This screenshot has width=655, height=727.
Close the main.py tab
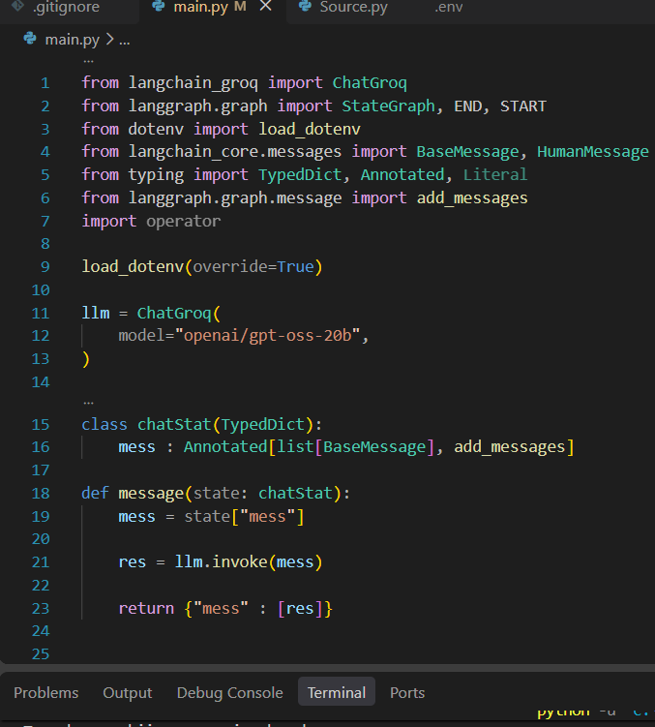point(266,6)
